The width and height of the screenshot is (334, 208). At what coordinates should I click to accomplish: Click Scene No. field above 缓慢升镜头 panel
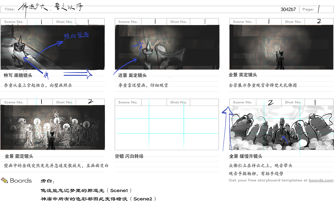[x=269, y=102]
